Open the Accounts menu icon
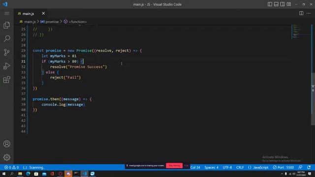Viewport: 315px width, 177px height. pos(6,144)
